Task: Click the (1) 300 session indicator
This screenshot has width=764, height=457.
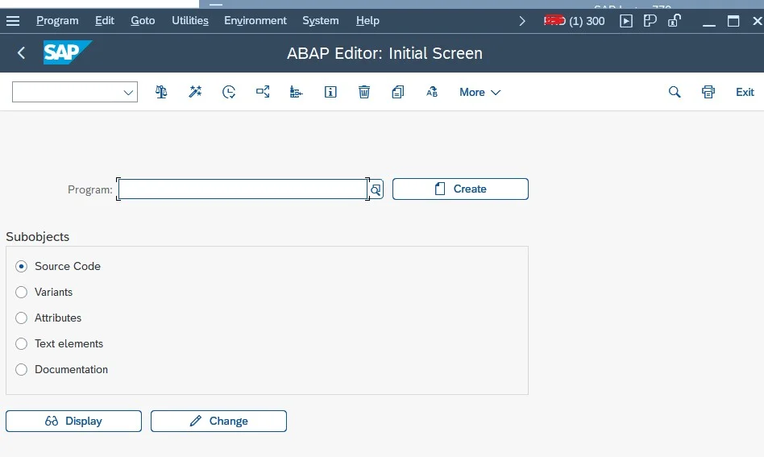Action: [x=587, y=21]
